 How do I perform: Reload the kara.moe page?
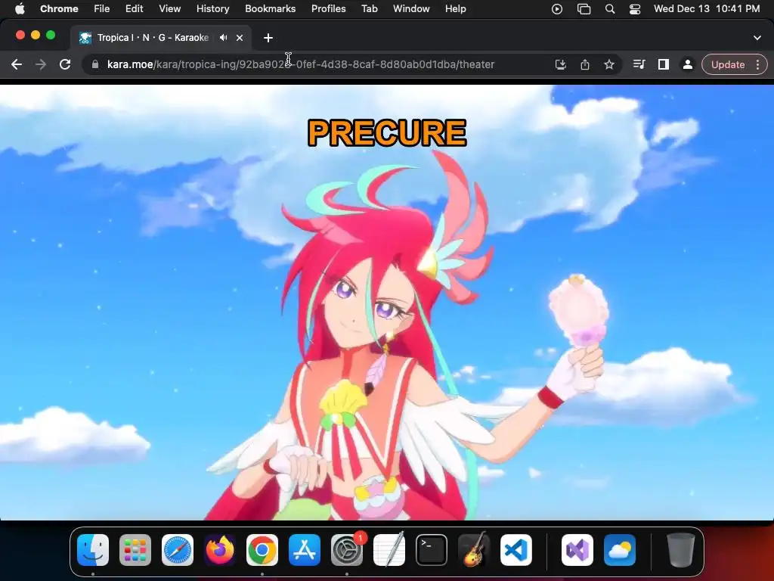[65, 64]
